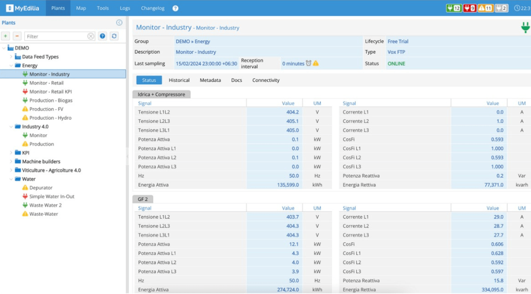Screen dimensions: 531x294
Task: Open the DEMO » Energy group link
Action: (193, 42)
